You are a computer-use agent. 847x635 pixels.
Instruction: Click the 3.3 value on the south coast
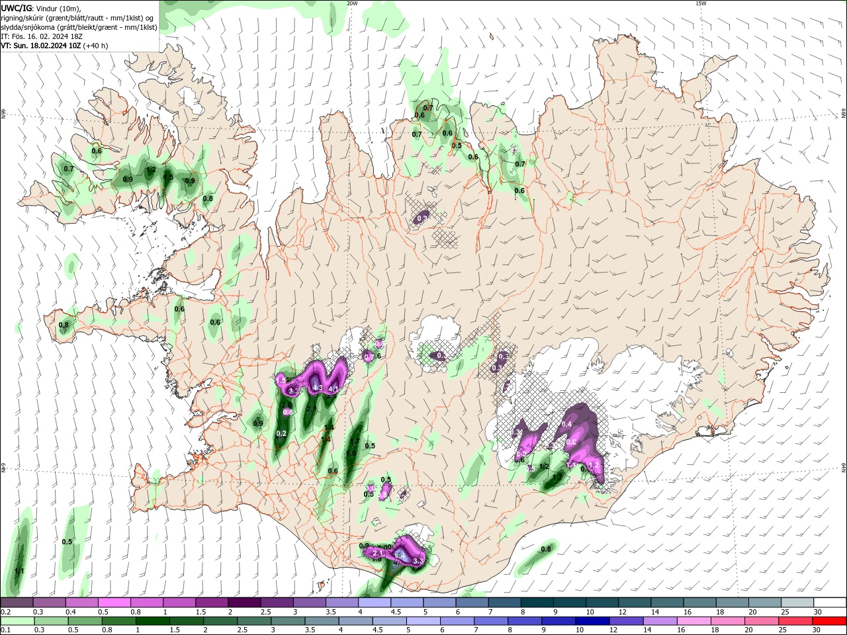pos(418,561)
